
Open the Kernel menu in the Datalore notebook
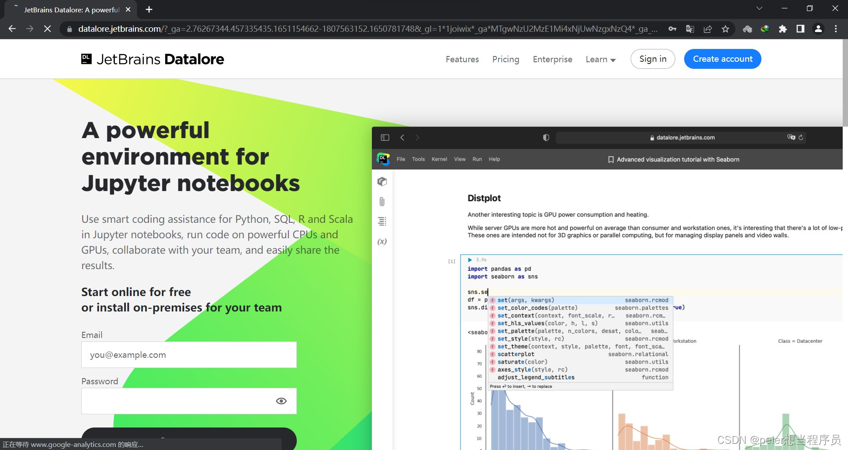[439, 159]
